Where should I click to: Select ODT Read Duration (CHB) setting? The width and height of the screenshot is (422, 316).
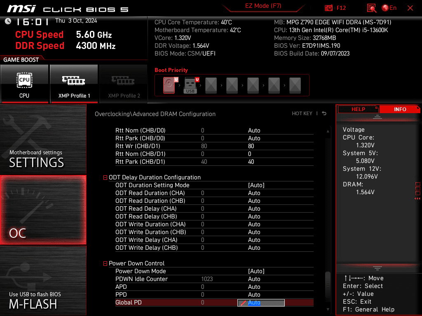coord(214,201)
